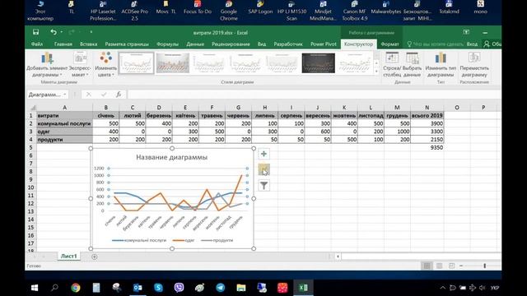Open Add Chart Element menu
Viewport: 527px width, 296px height.
(x=47, y=65)
